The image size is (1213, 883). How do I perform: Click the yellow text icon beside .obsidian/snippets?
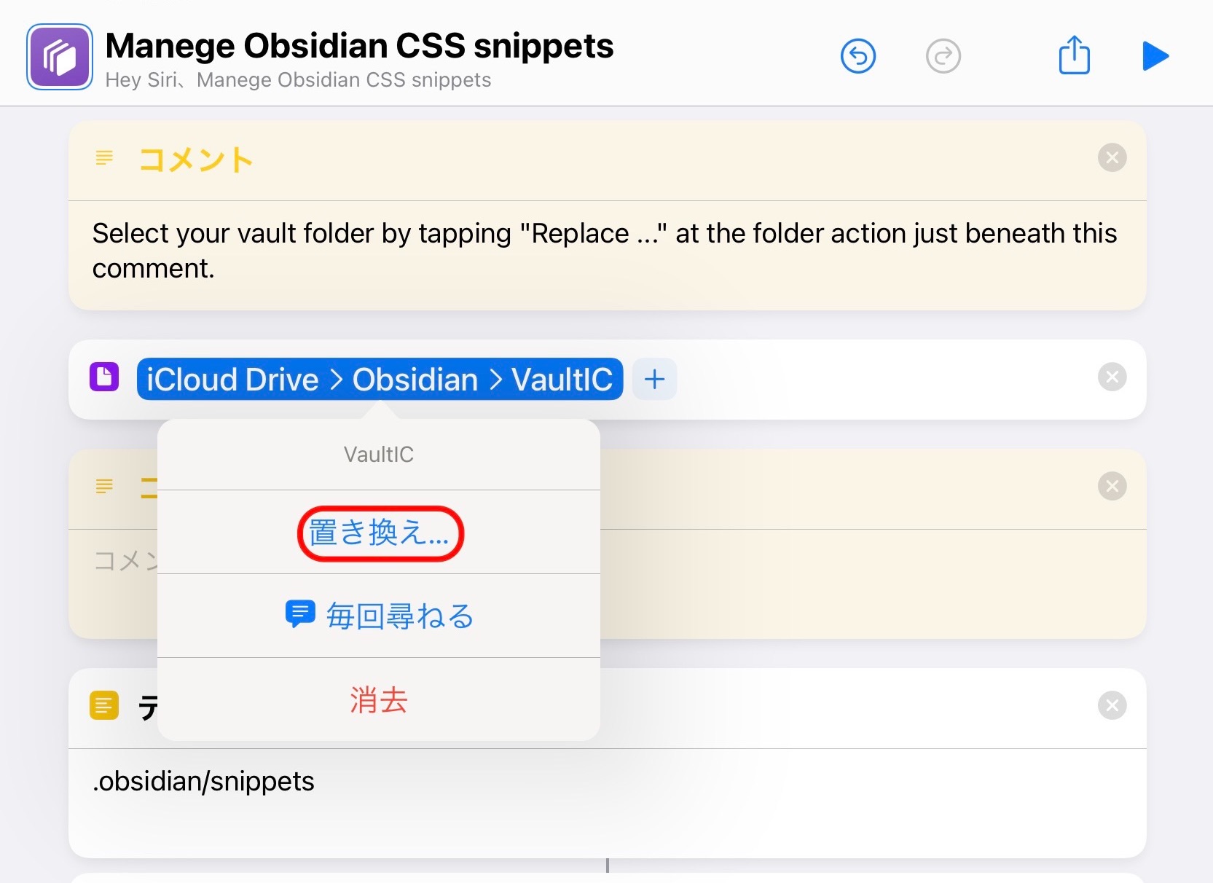coord(104,705)
